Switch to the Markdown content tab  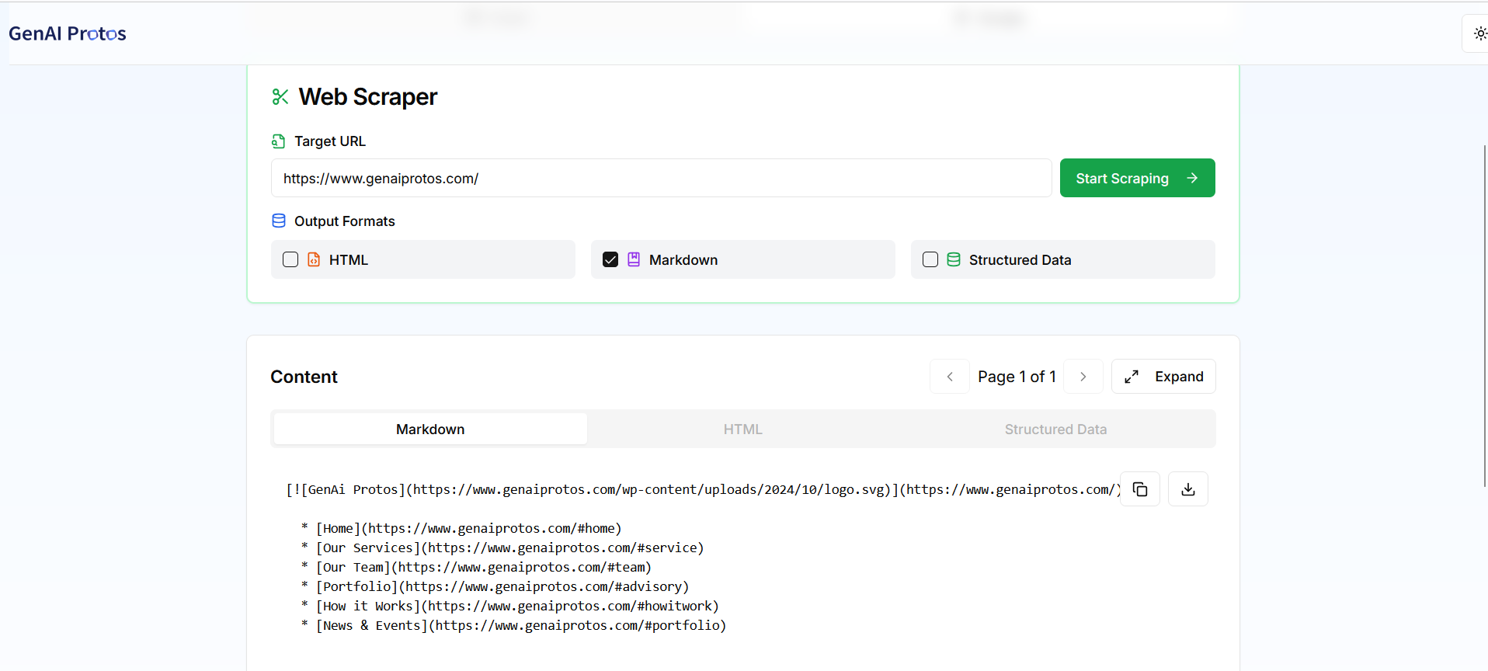click(x=430, y=429)
